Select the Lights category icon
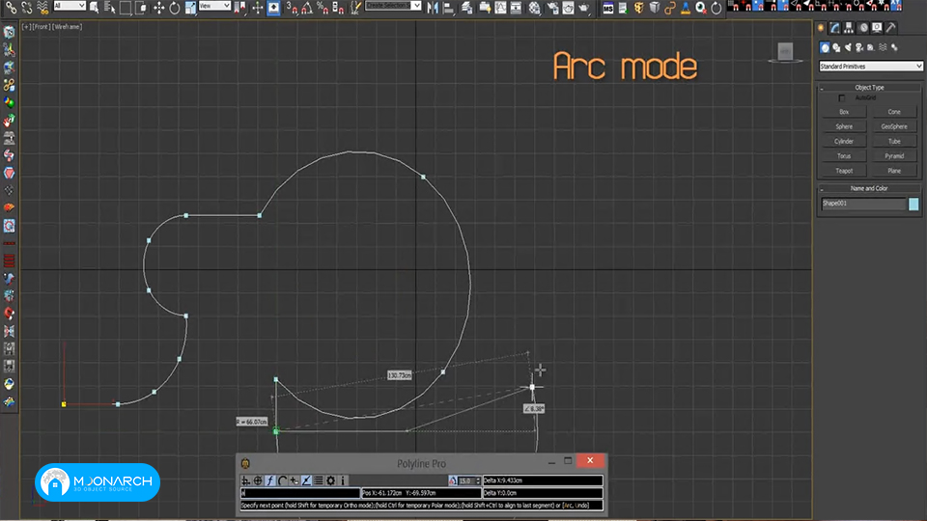Screen dimensions: 927x521 tap(848, 47)
